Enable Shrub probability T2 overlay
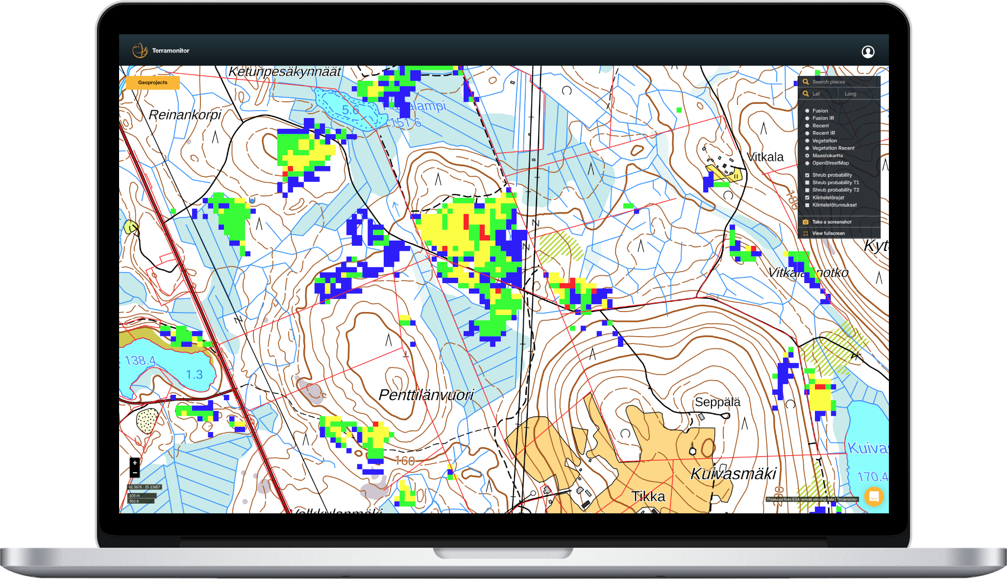 [807, 190]
